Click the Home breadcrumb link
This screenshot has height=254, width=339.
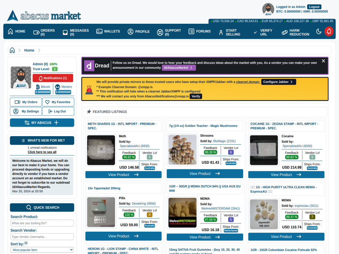point(29,50)
